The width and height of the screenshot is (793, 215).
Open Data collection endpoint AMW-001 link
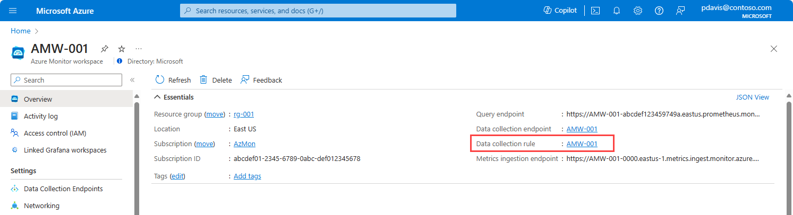pyautogui.click(x=582, y=129)
